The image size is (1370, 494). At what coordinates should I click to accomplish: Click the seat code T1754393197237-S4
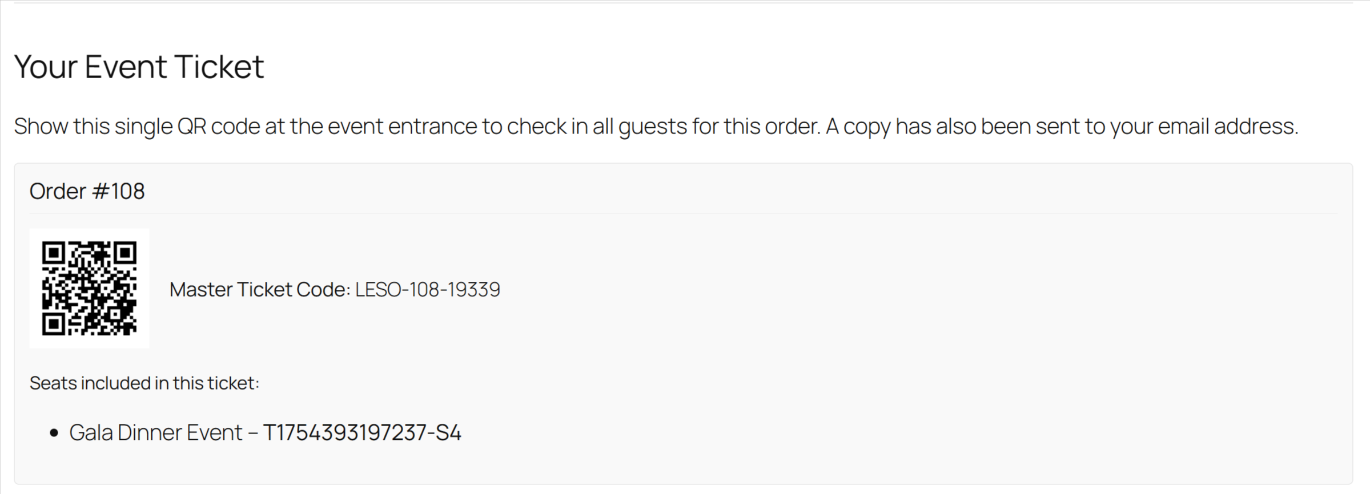tap(361, 433)
